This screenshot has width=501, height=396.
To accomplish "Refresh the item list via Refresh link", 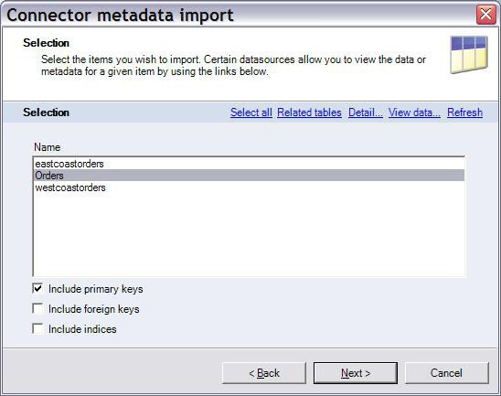I will (465, 112).
